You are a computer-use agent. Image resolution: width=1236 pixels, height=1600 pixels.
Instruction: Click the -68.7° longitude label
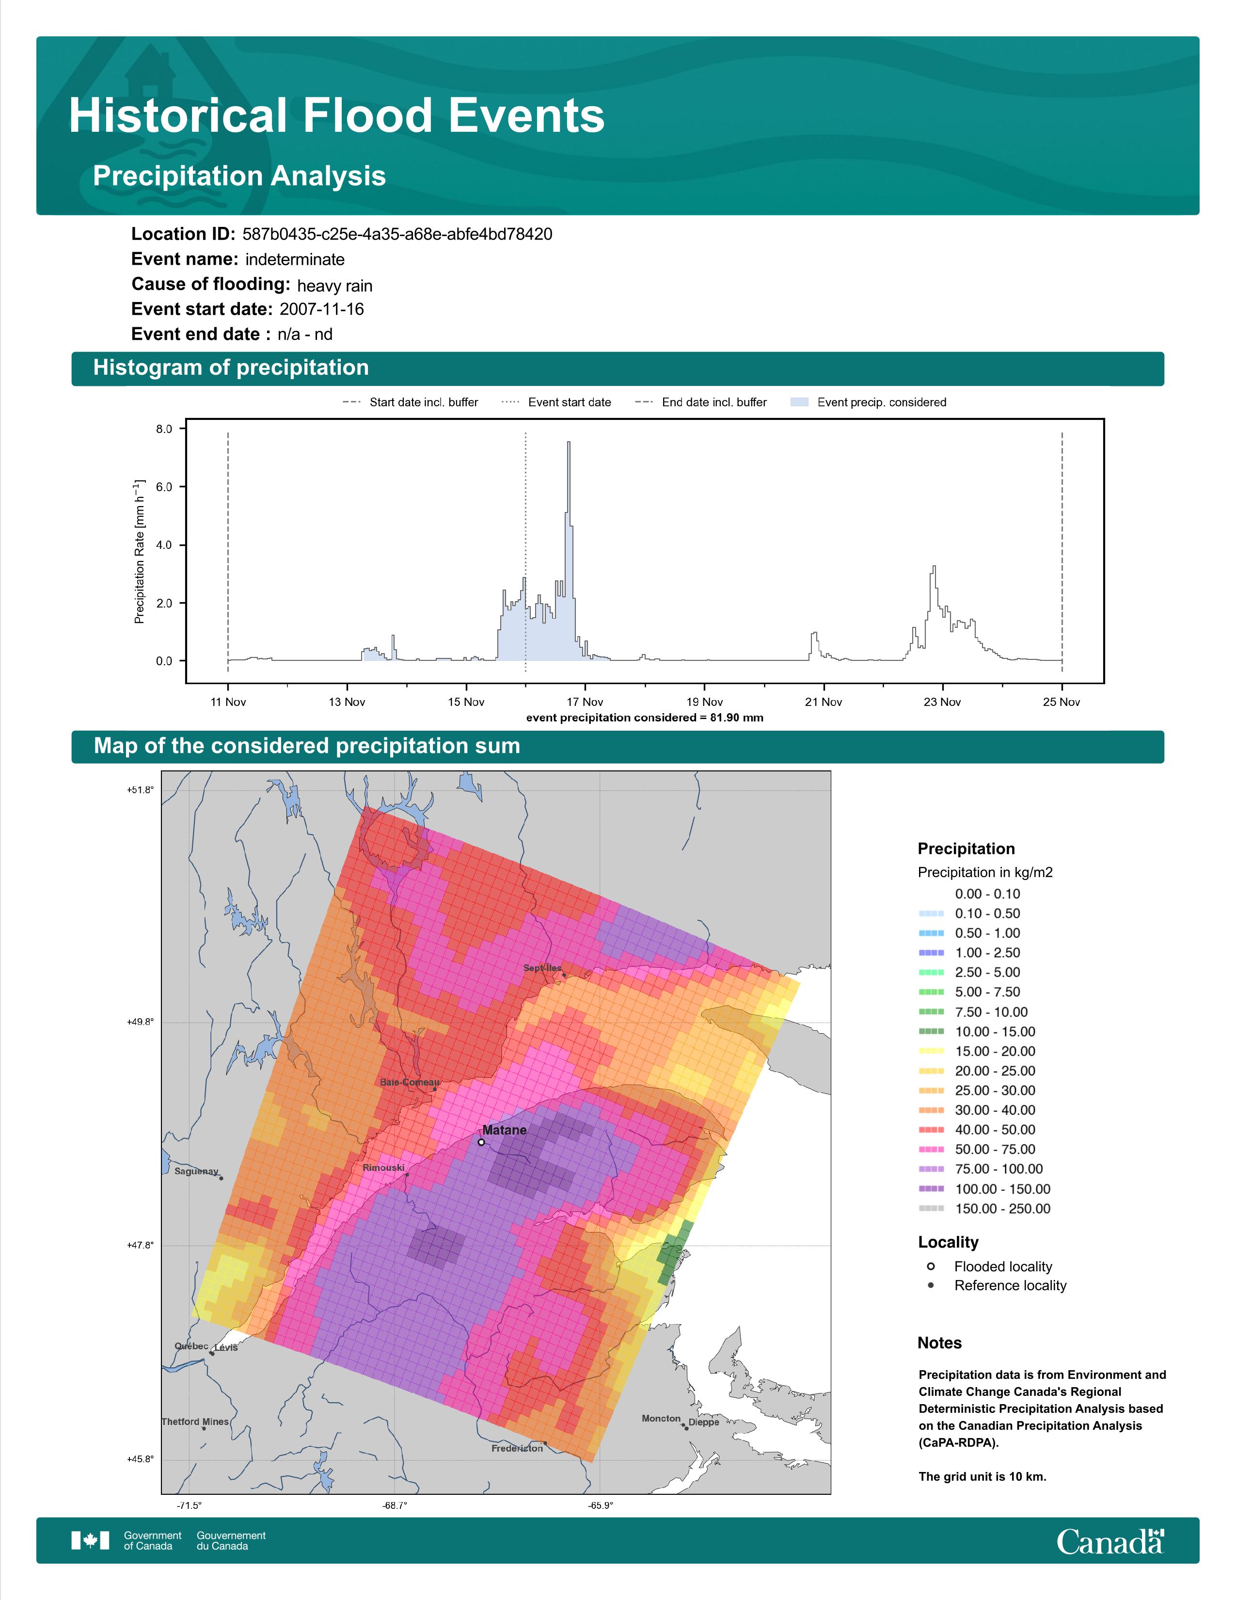coord(394,1506)
